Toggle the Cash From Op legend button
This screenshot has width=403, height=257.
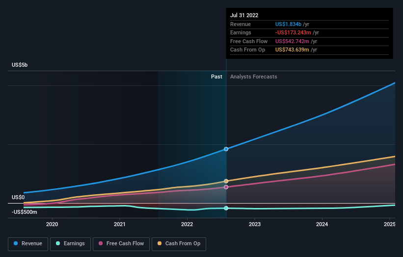pos(179,244)
